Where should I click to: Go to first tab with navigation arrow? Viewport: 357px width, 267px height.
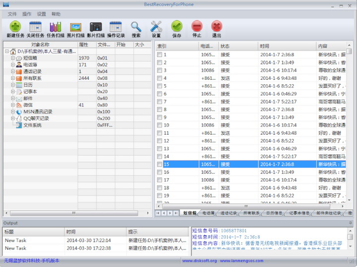pos(158,213)
